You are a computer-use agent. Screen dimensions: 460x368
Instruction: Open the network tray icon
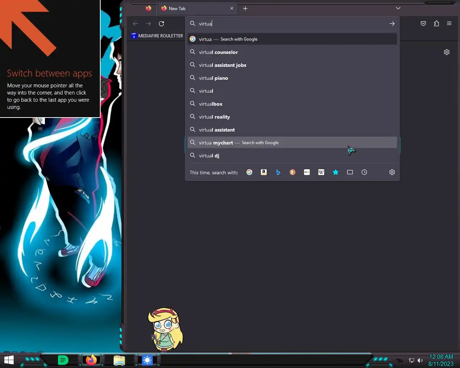pos(411,360)
